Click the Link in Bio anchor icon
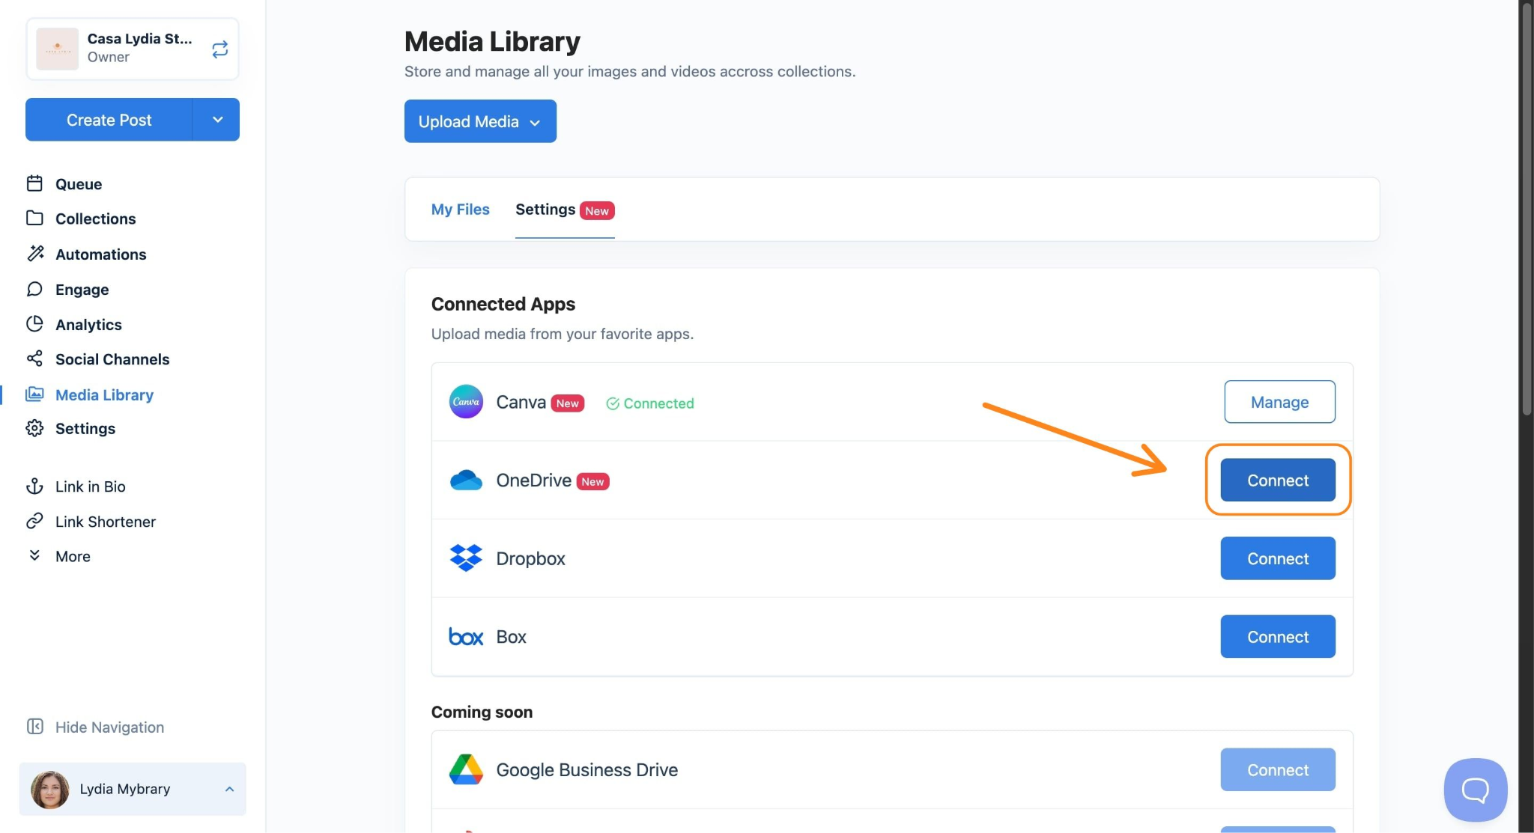This screenshot has height=833, width=1534. coord(34,486)
